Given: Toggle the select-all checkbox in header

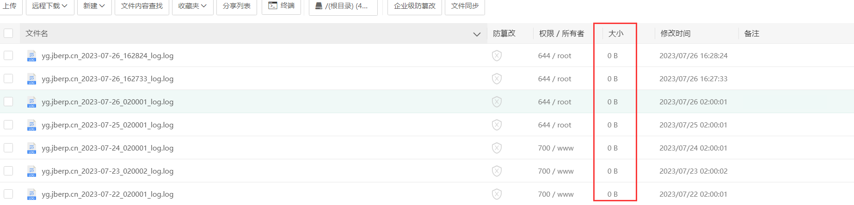Looking at the screenshot, I should click(8, 33).
